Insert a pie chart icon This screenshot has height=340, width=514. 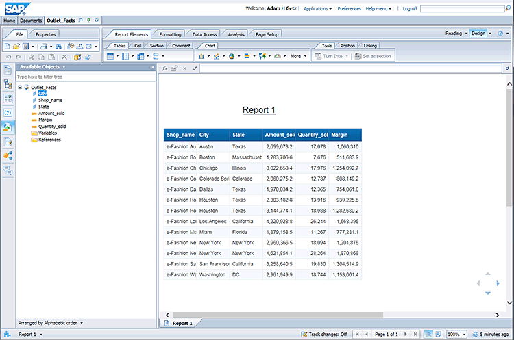(232, 56)
